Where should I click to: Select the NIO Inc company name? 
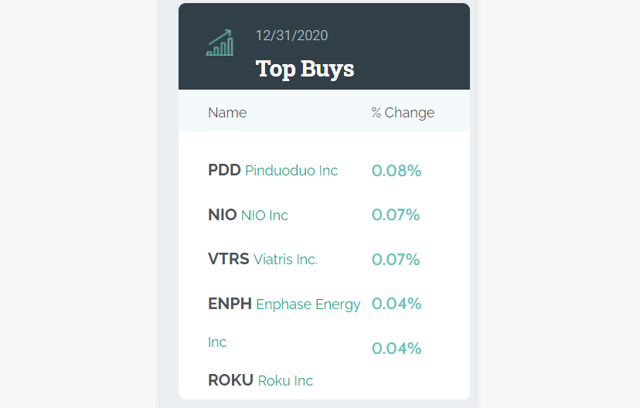(264, 216)
